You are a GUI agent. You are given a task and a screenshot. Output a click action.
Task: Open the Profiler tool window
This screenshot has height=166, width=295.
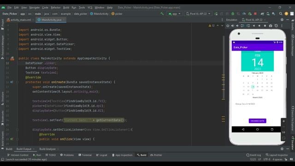(156, 155)
